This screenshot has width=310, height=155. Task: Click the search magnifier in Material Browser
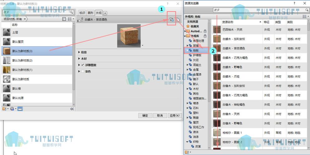click(x=72, y=12)
